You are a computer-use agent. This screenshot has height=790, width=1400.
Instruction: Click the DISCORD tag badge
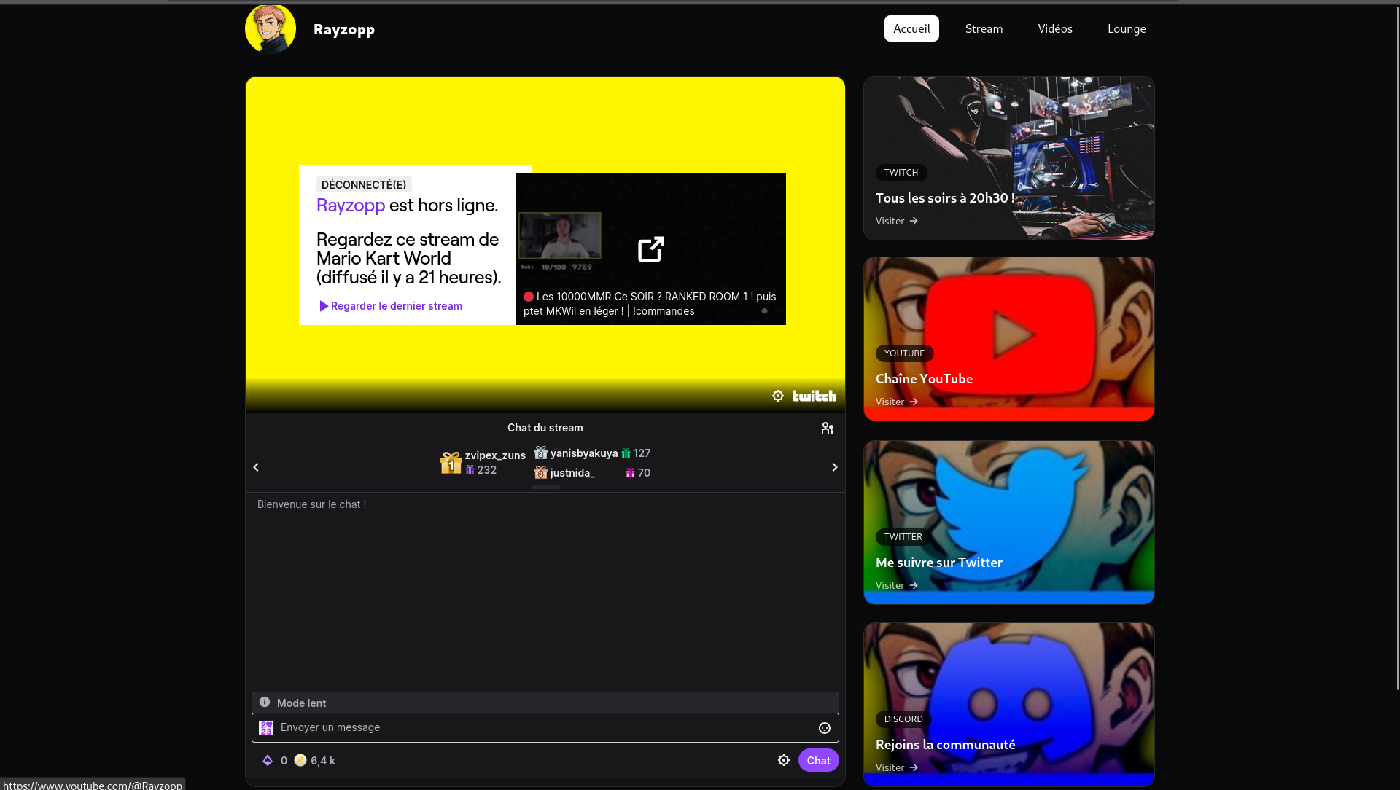[903, 719]
